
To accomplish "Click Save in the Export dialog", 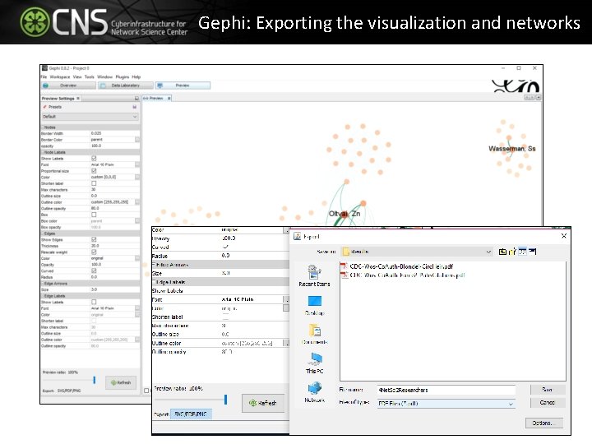I will (x=548, y=390).
